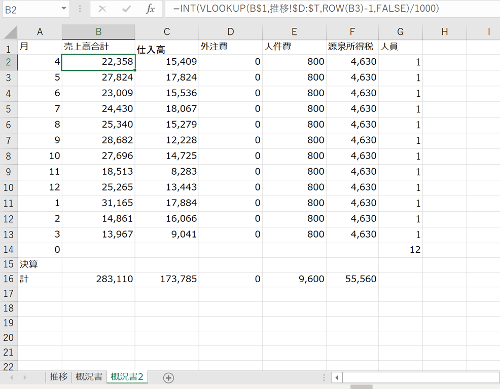This screenshot has height=389, width=500.
Task: Select the 売上高合計 header cell
Action: point(98,47)
